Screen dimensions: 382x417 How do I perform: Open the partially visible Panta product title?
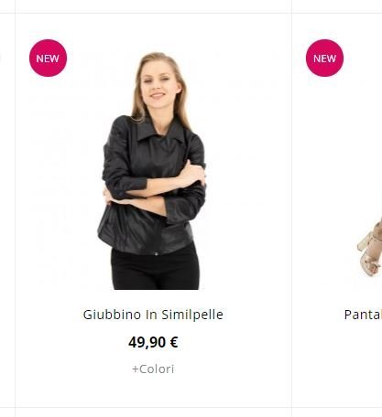[363, 315]
